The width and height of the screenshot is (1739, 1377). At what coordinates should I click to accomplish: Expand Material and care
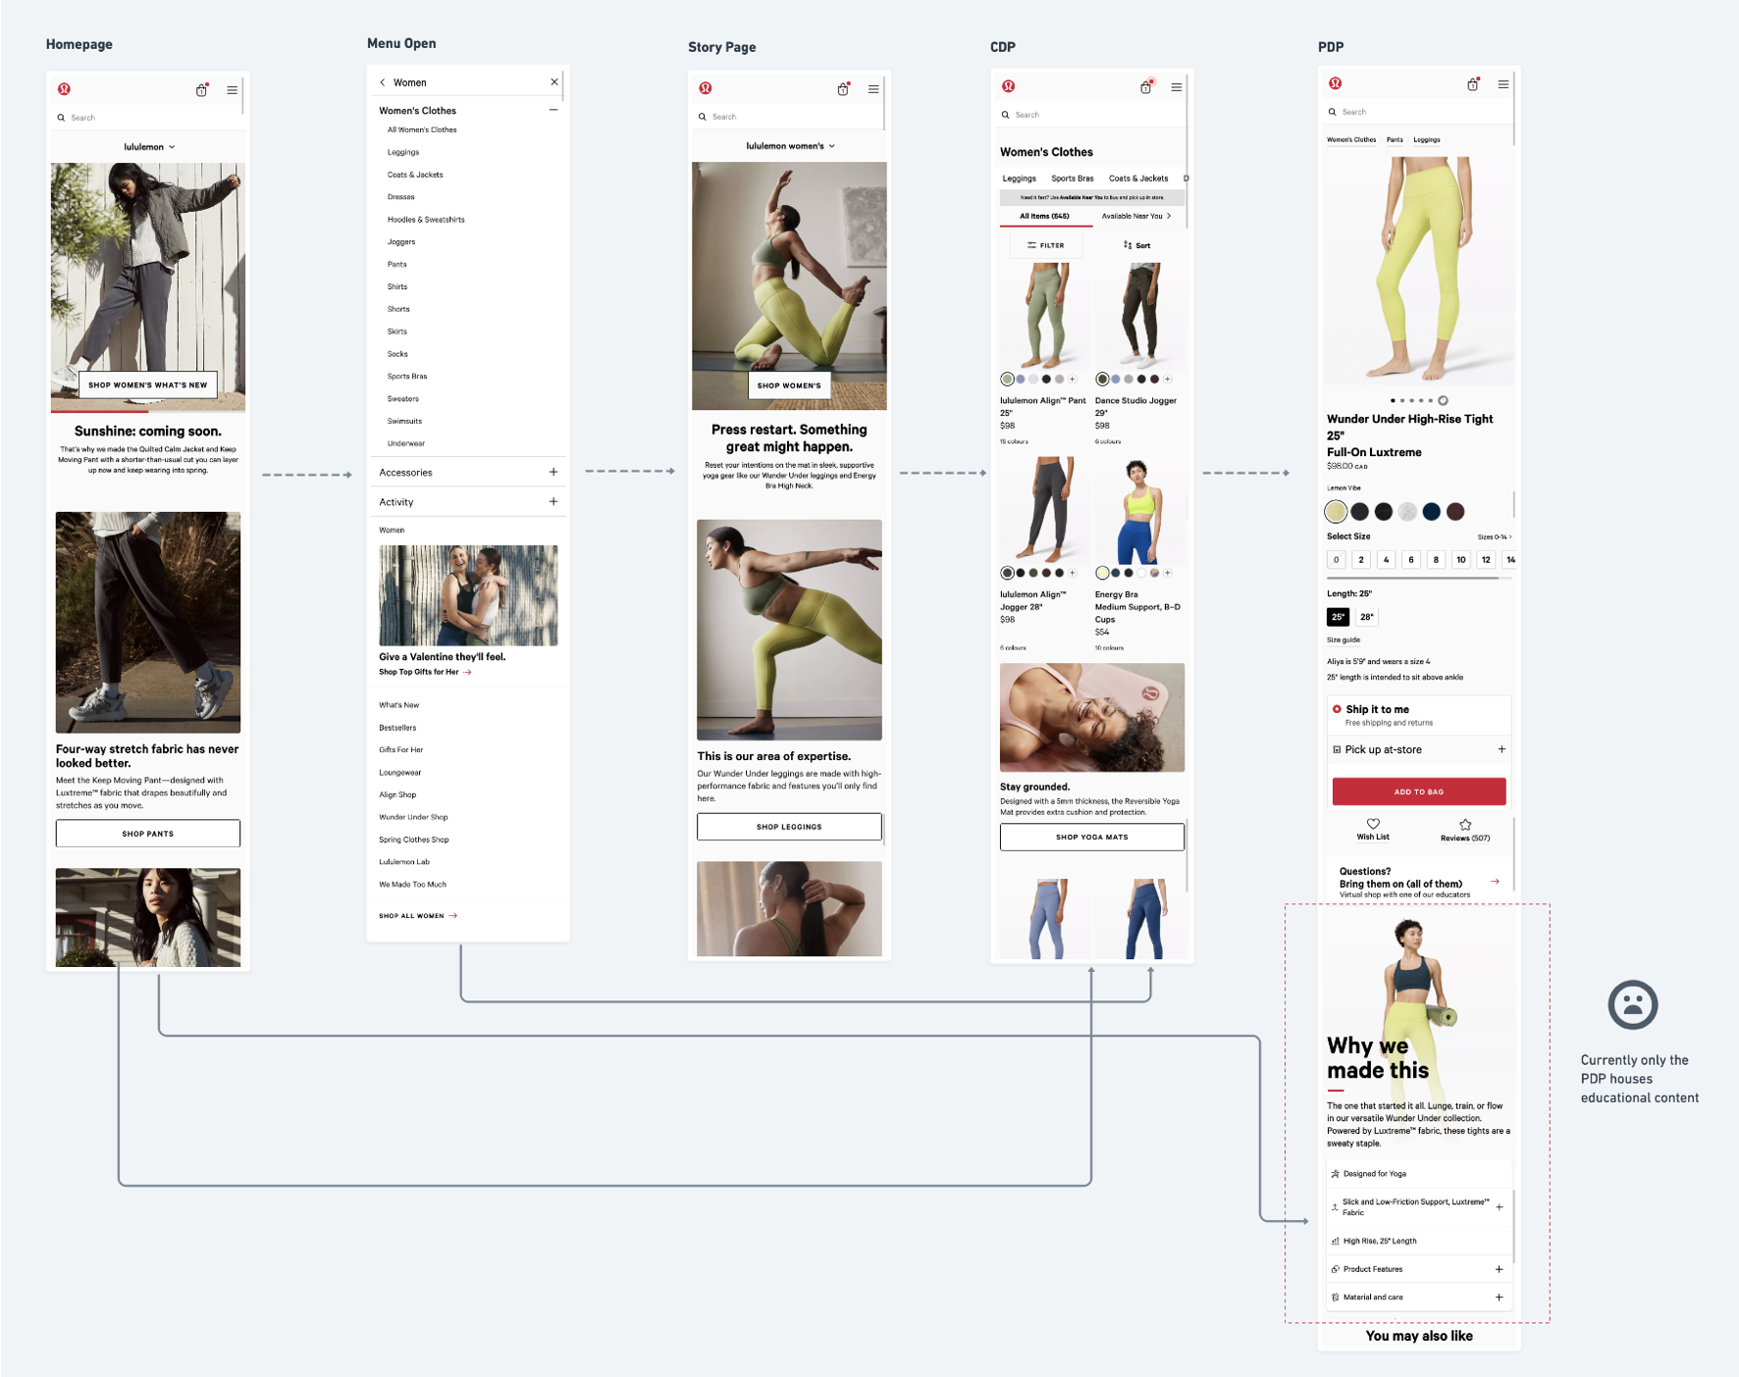coord(1499,1298)
